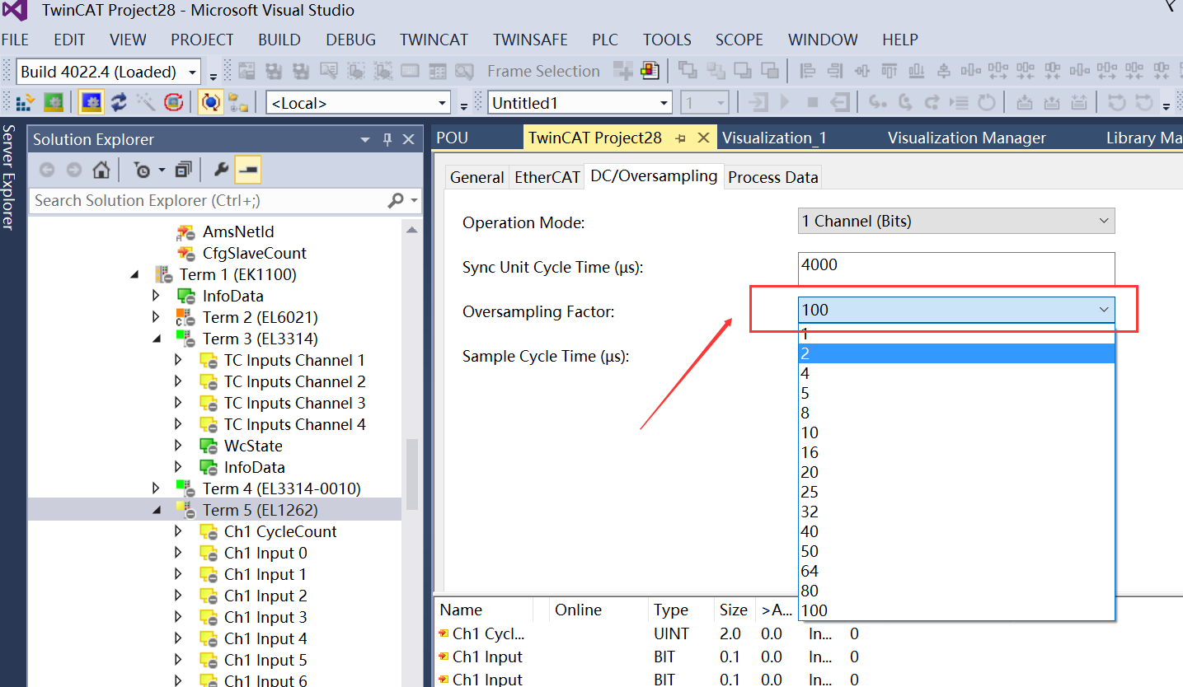Collapse the Term 1 (EK1100) tree node
Image resolution: width=1183 pixels, height=687 pixels.
135,274
